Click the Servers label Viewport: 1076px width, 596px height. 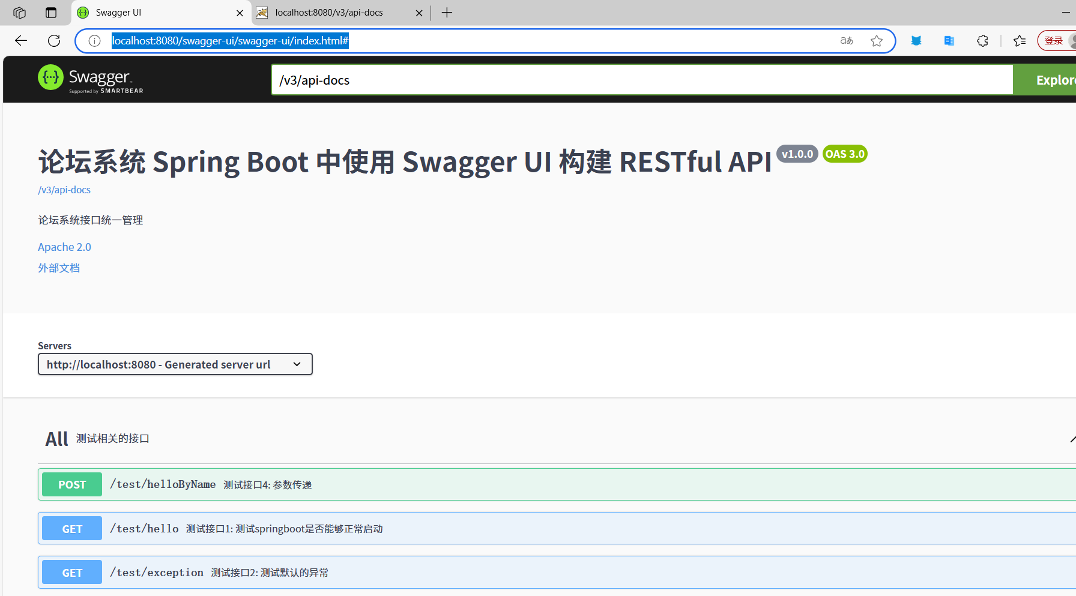pos(55,346)
